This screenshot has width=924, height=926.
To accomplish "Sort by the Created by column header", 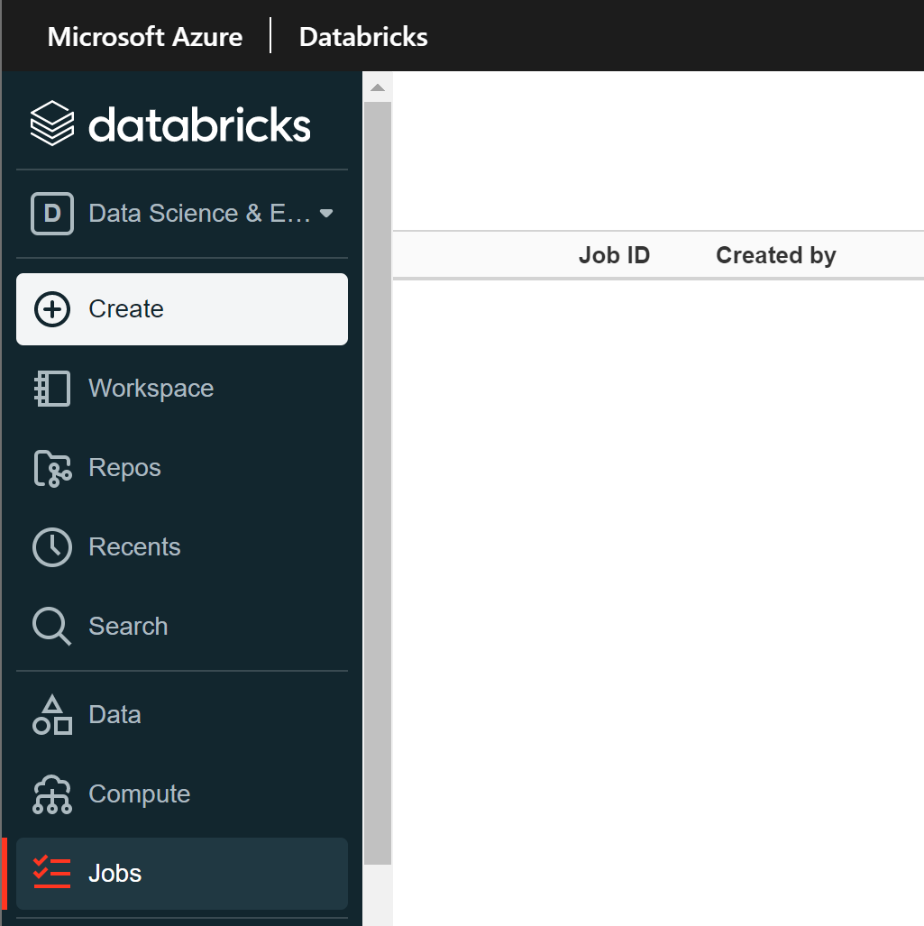I will (775, 255).
